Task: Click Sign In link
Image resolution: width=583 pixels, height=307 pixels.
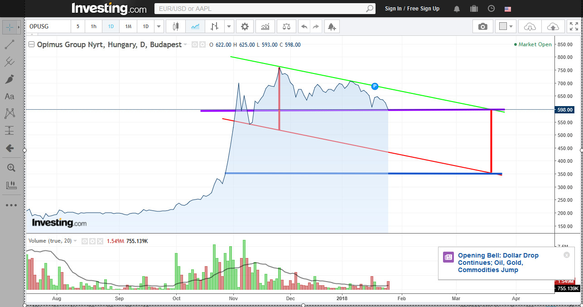Action: [393, 9]
